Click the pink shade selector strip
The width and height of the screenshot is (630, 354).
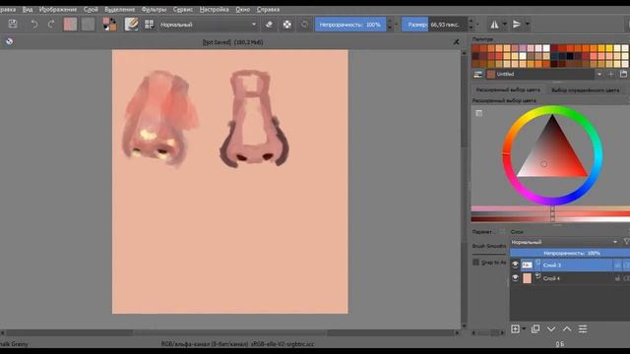click(550, 208)
